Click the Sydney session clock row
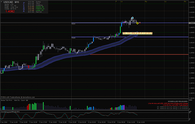The image size is (195, 124). pyautogui.click(x=34, y=2)
